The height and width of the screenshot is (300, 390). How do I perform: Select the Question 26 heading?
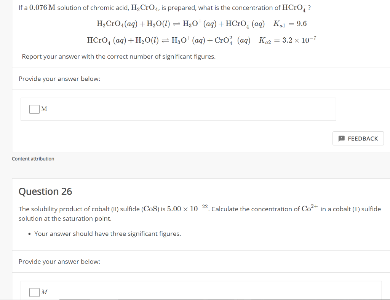45,191
